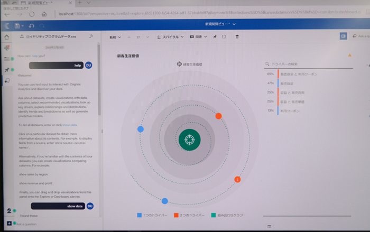Click the assistant panel vertical scrollbar

tap(99, 80)
